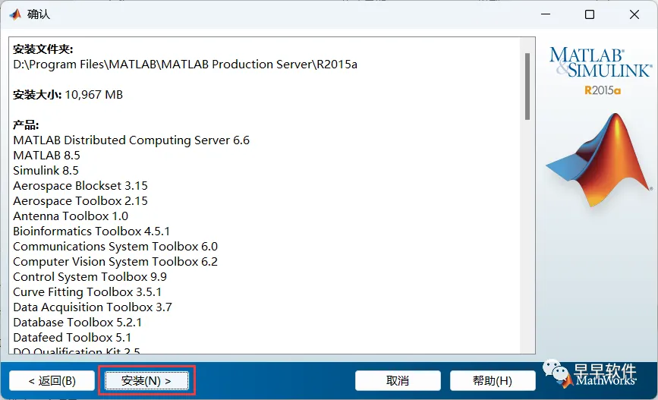Image resolution: width=658 pixels, height=400 pixels.
Task: Click the Bioinformatics Toolbox 4.5.1 line
Action: (92, 231)
